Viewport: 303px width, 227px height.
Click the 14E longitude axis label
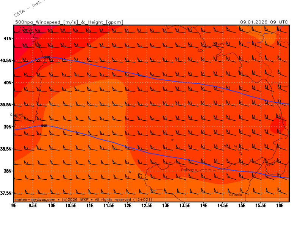pyautogui.click(x=204, y=205)
